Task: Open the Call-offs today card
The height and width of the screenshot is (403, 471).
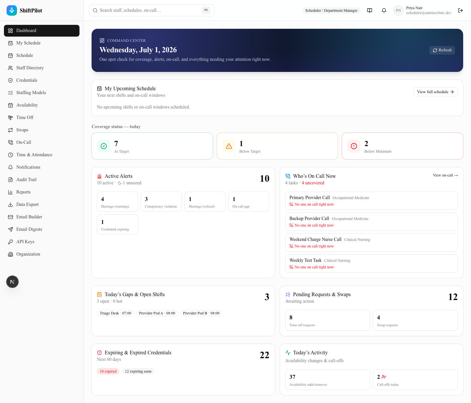Action: (x=415, y=380)
